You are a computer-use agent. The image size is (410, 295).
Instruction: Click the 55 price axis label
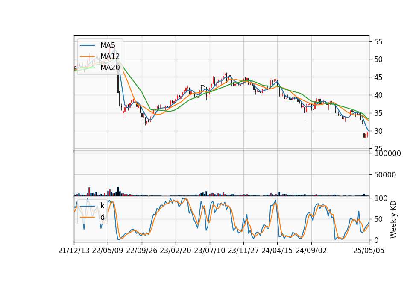378,42
